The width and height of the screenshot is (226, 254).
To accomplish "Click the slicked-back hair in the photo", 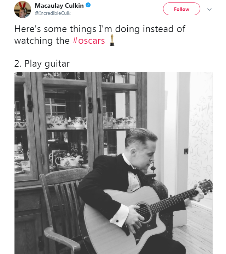I will pyautogui.click(x=141, y=136).
